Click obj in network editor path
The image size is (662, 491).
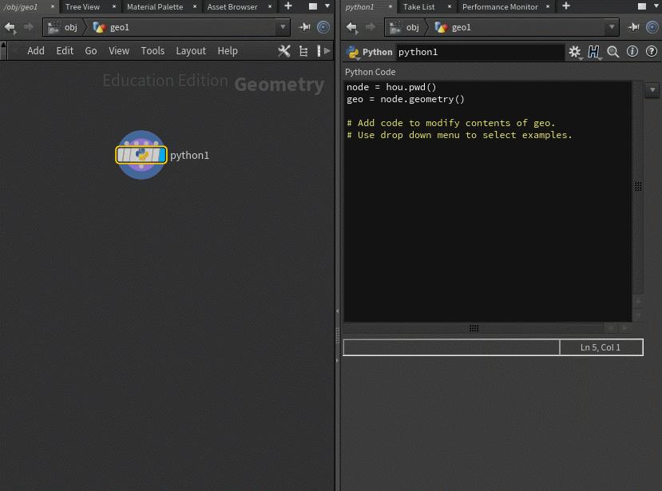63,27
